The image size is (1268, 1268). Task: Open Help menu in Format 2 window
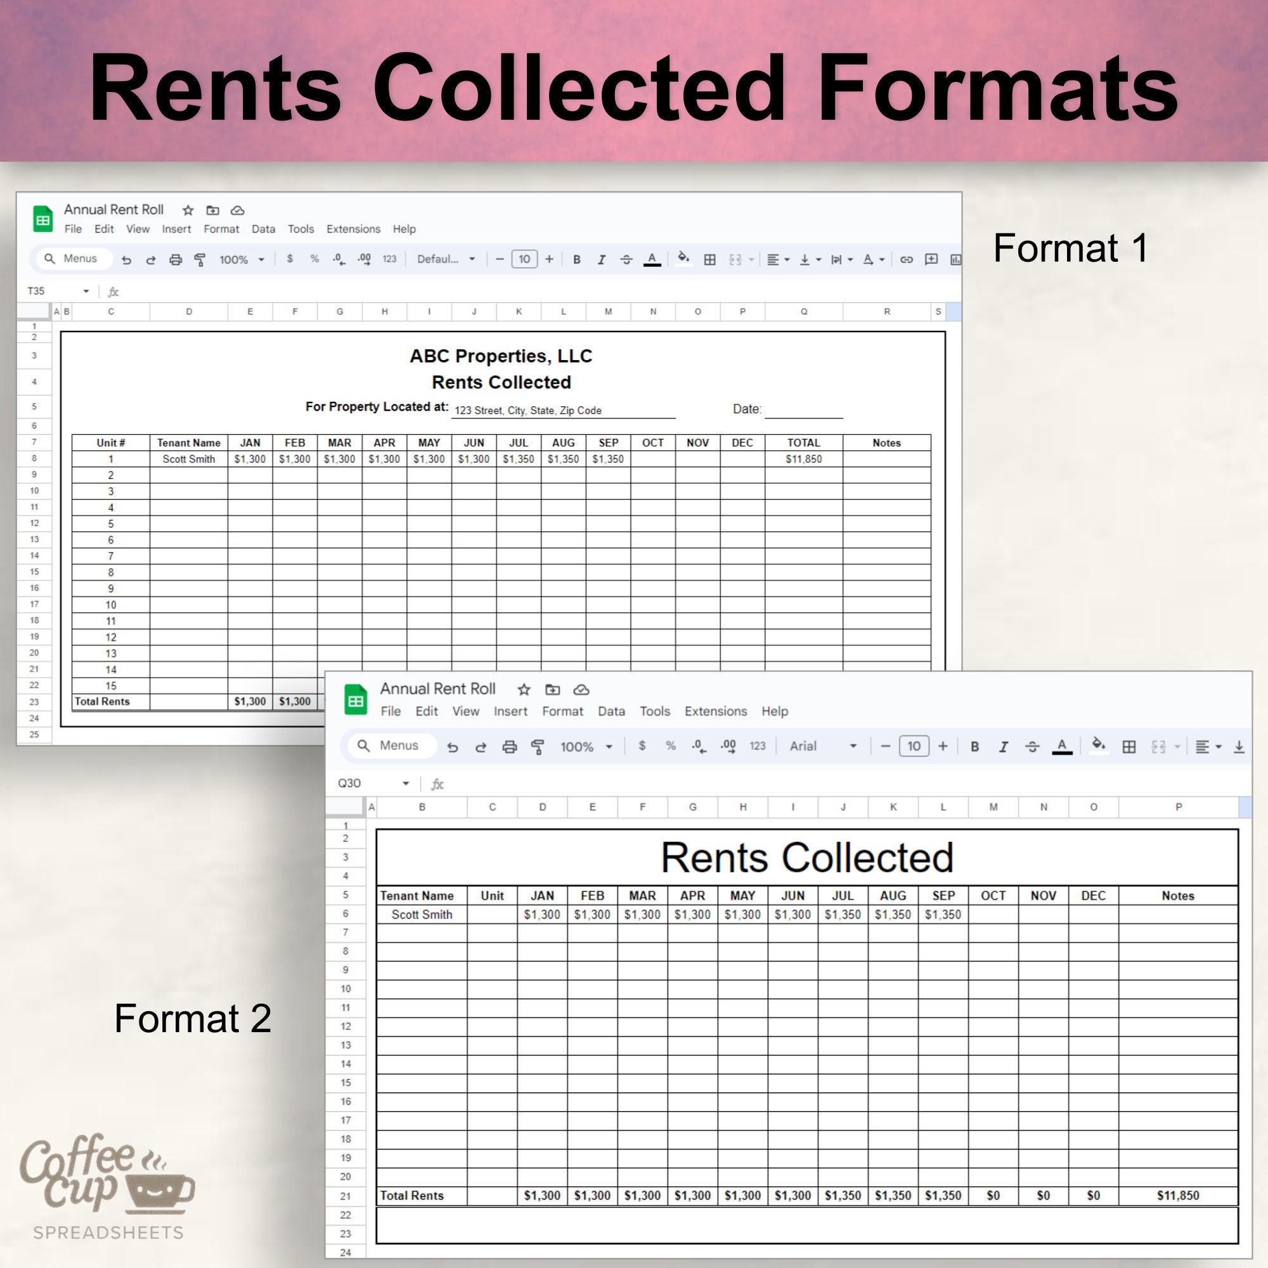pos(775,711)
